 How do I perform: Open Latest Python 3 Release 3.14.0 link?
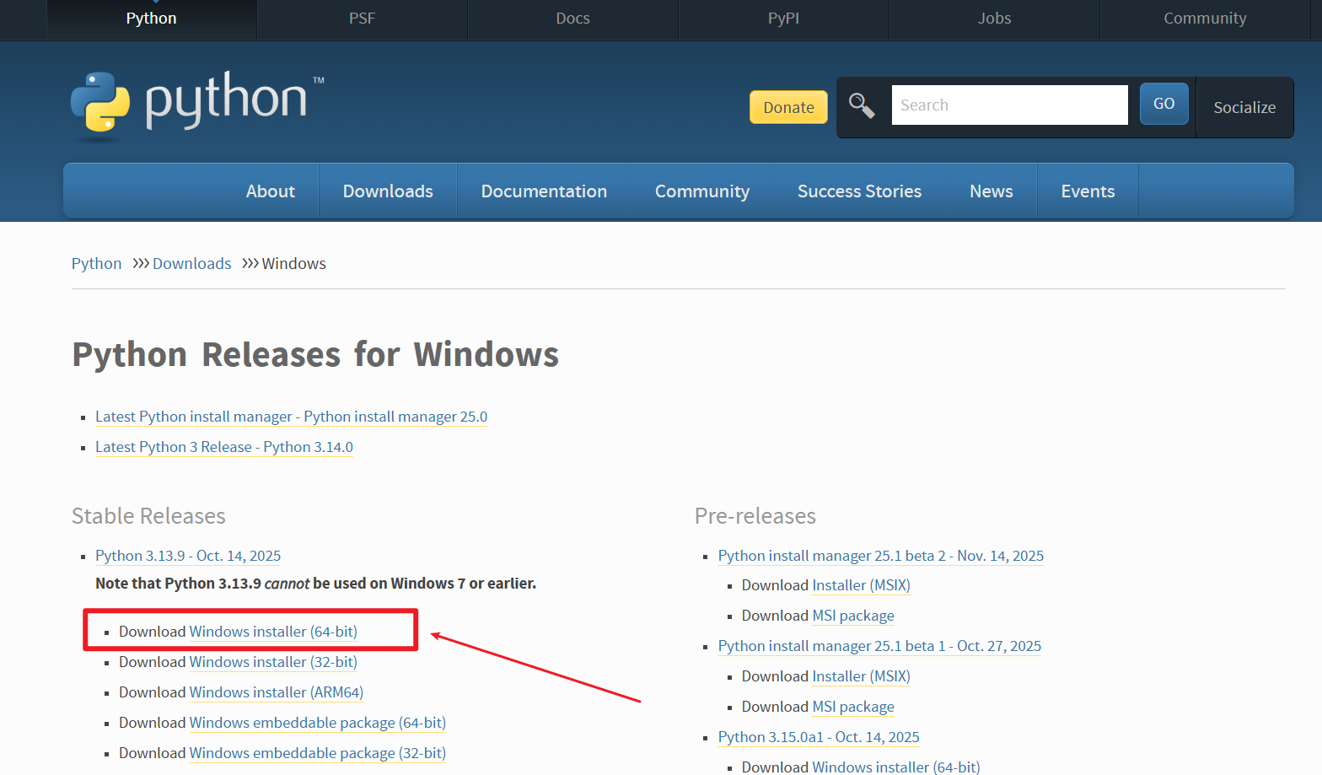coord(224,447)
